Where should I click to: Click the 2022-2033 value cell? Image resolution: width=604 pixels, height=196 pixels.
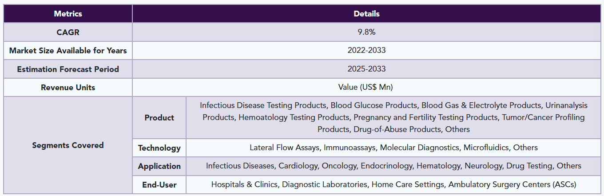(x=366, y=51)
